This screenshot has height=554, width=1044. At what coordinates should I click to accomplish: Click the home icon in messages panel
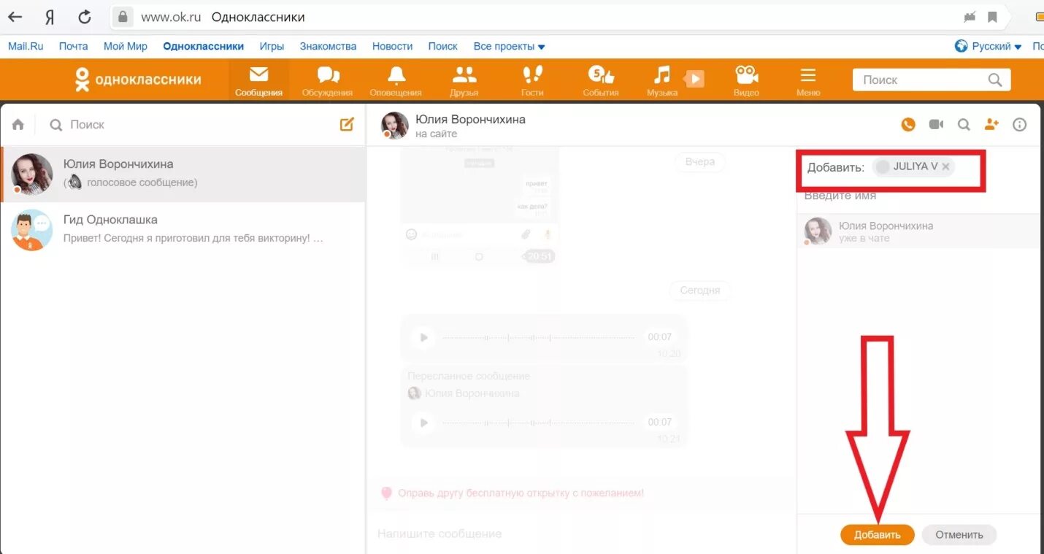click(x=18, y=125)
